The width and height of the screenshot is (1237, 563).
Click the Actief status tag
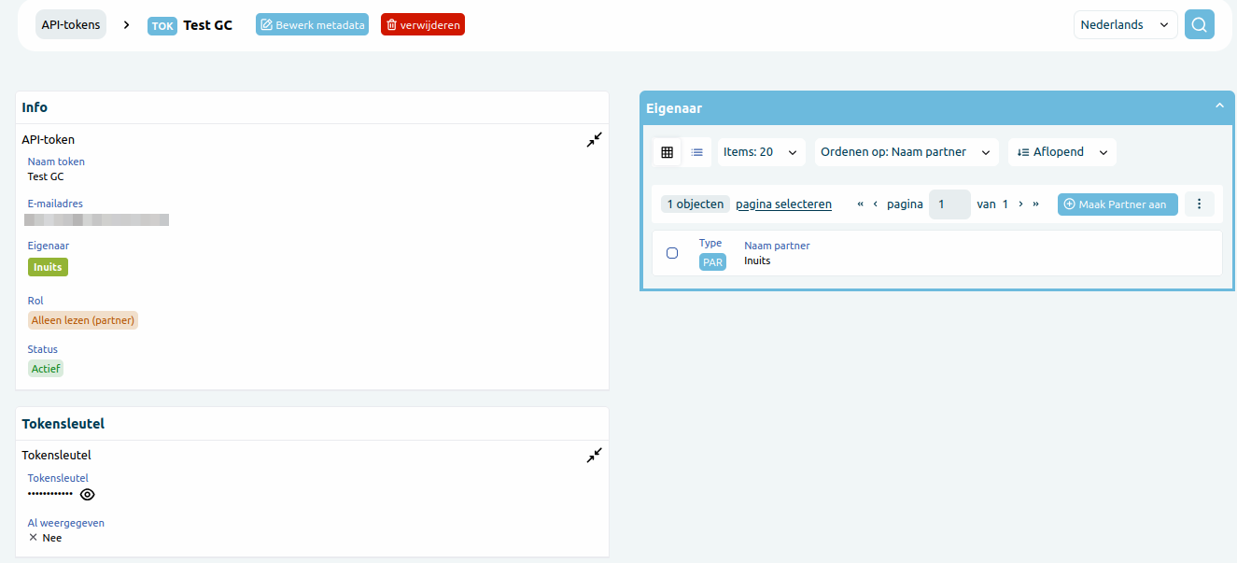(x=46, y=369)
